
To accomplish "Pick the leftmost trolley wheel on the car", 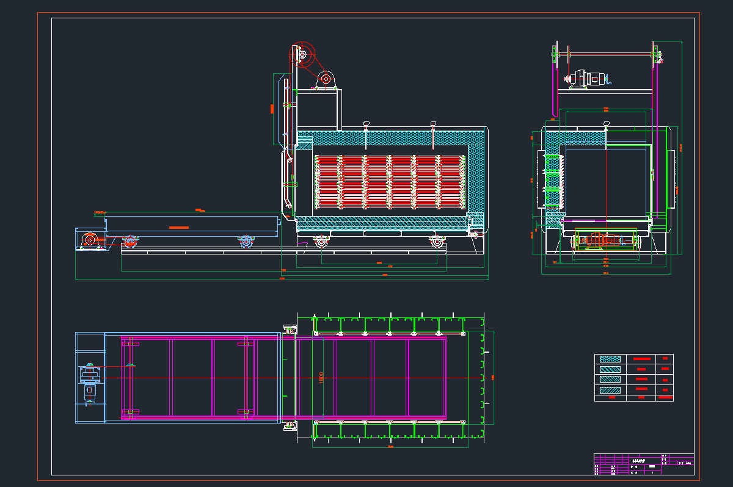I will 129,241.
